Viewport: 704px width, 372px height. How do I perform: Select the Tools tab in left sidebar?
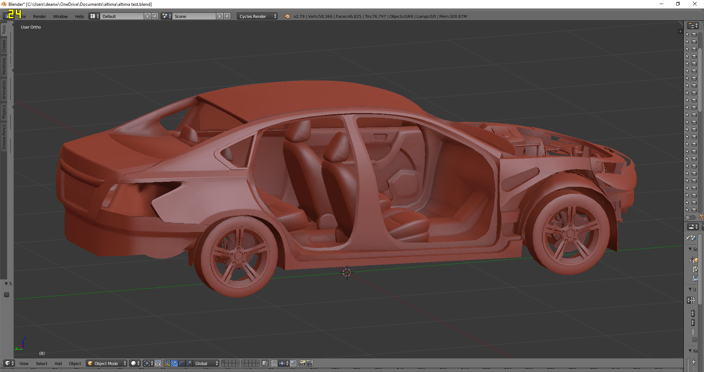(4, 29)
